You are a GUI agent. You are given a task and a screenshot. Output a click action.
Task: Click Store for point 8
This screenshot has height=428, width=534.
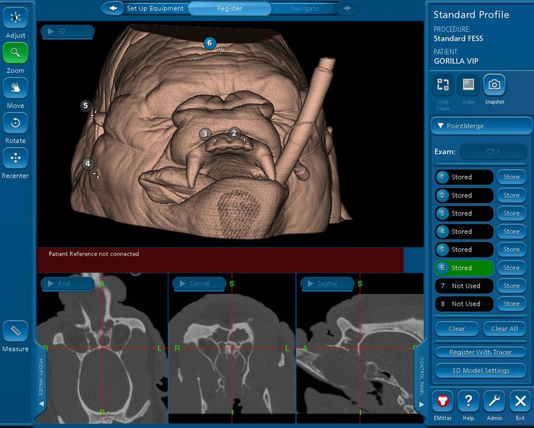tap(511, 304)
